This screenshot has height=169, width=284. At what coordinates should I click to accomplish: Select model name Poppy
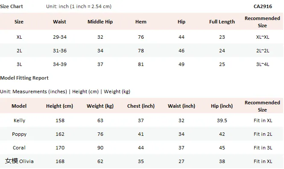[x=19, y=134]
